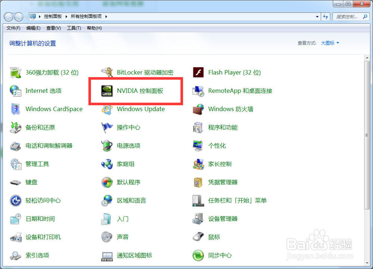Go back with the Back button
The height and width of the screenshot is (269, 373).
pyautogui.click(x=9, y=17)
